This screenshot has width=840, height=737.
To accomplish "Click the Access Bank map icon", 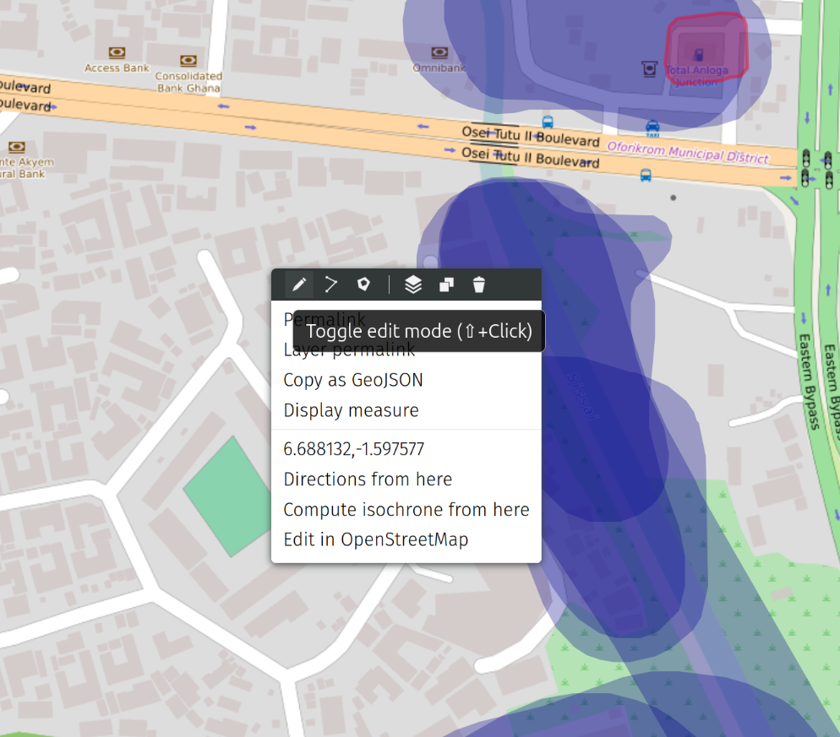I will coord(117,53).
